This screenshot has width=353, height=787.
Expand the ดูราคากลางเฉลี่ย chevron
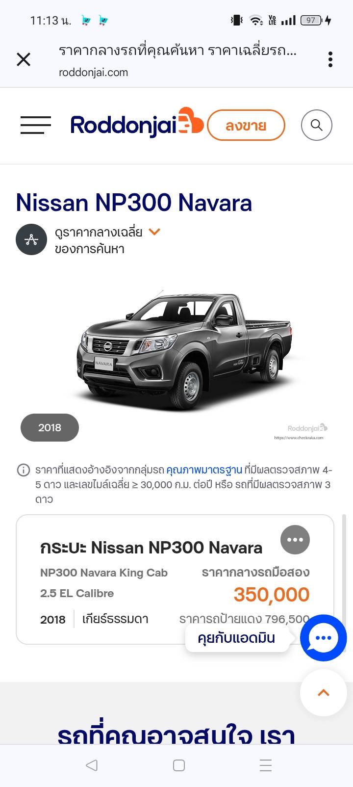tap(154, 232)
